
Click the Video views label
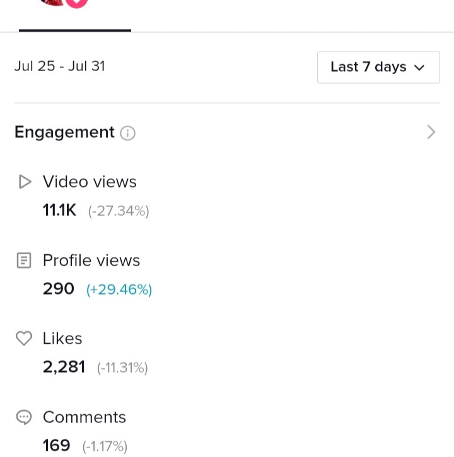[90, 181]
